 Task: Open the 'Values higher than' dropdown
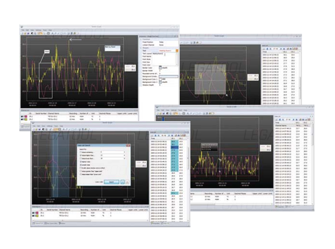pos(124,155)
